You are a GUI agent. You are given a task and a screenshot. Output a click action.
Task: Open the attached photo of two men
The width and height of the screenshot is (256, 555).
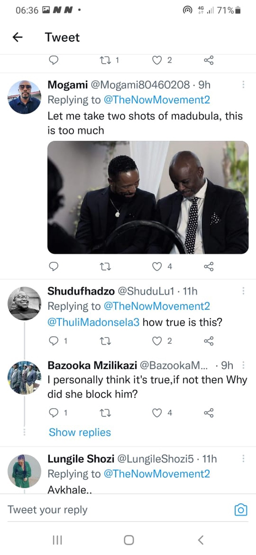coord(148,197)
